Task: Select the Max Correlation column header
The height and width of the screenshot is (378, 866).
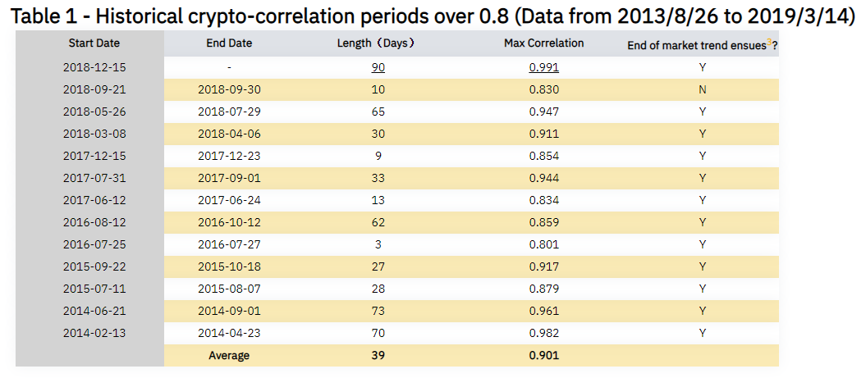Action: coord(543,43)
